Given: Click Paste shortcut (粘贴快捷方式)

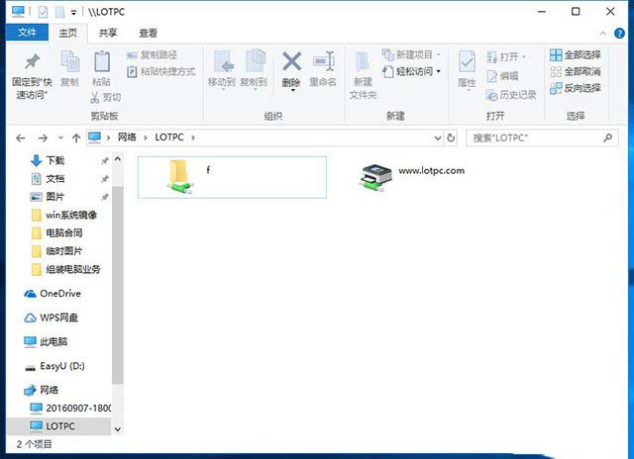Looking at the screenshot, I should 161,72.
